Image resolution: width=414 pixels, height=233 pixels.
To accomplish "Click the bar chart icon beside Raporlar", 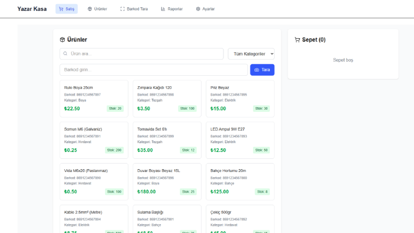I will (x=163, y=9).
